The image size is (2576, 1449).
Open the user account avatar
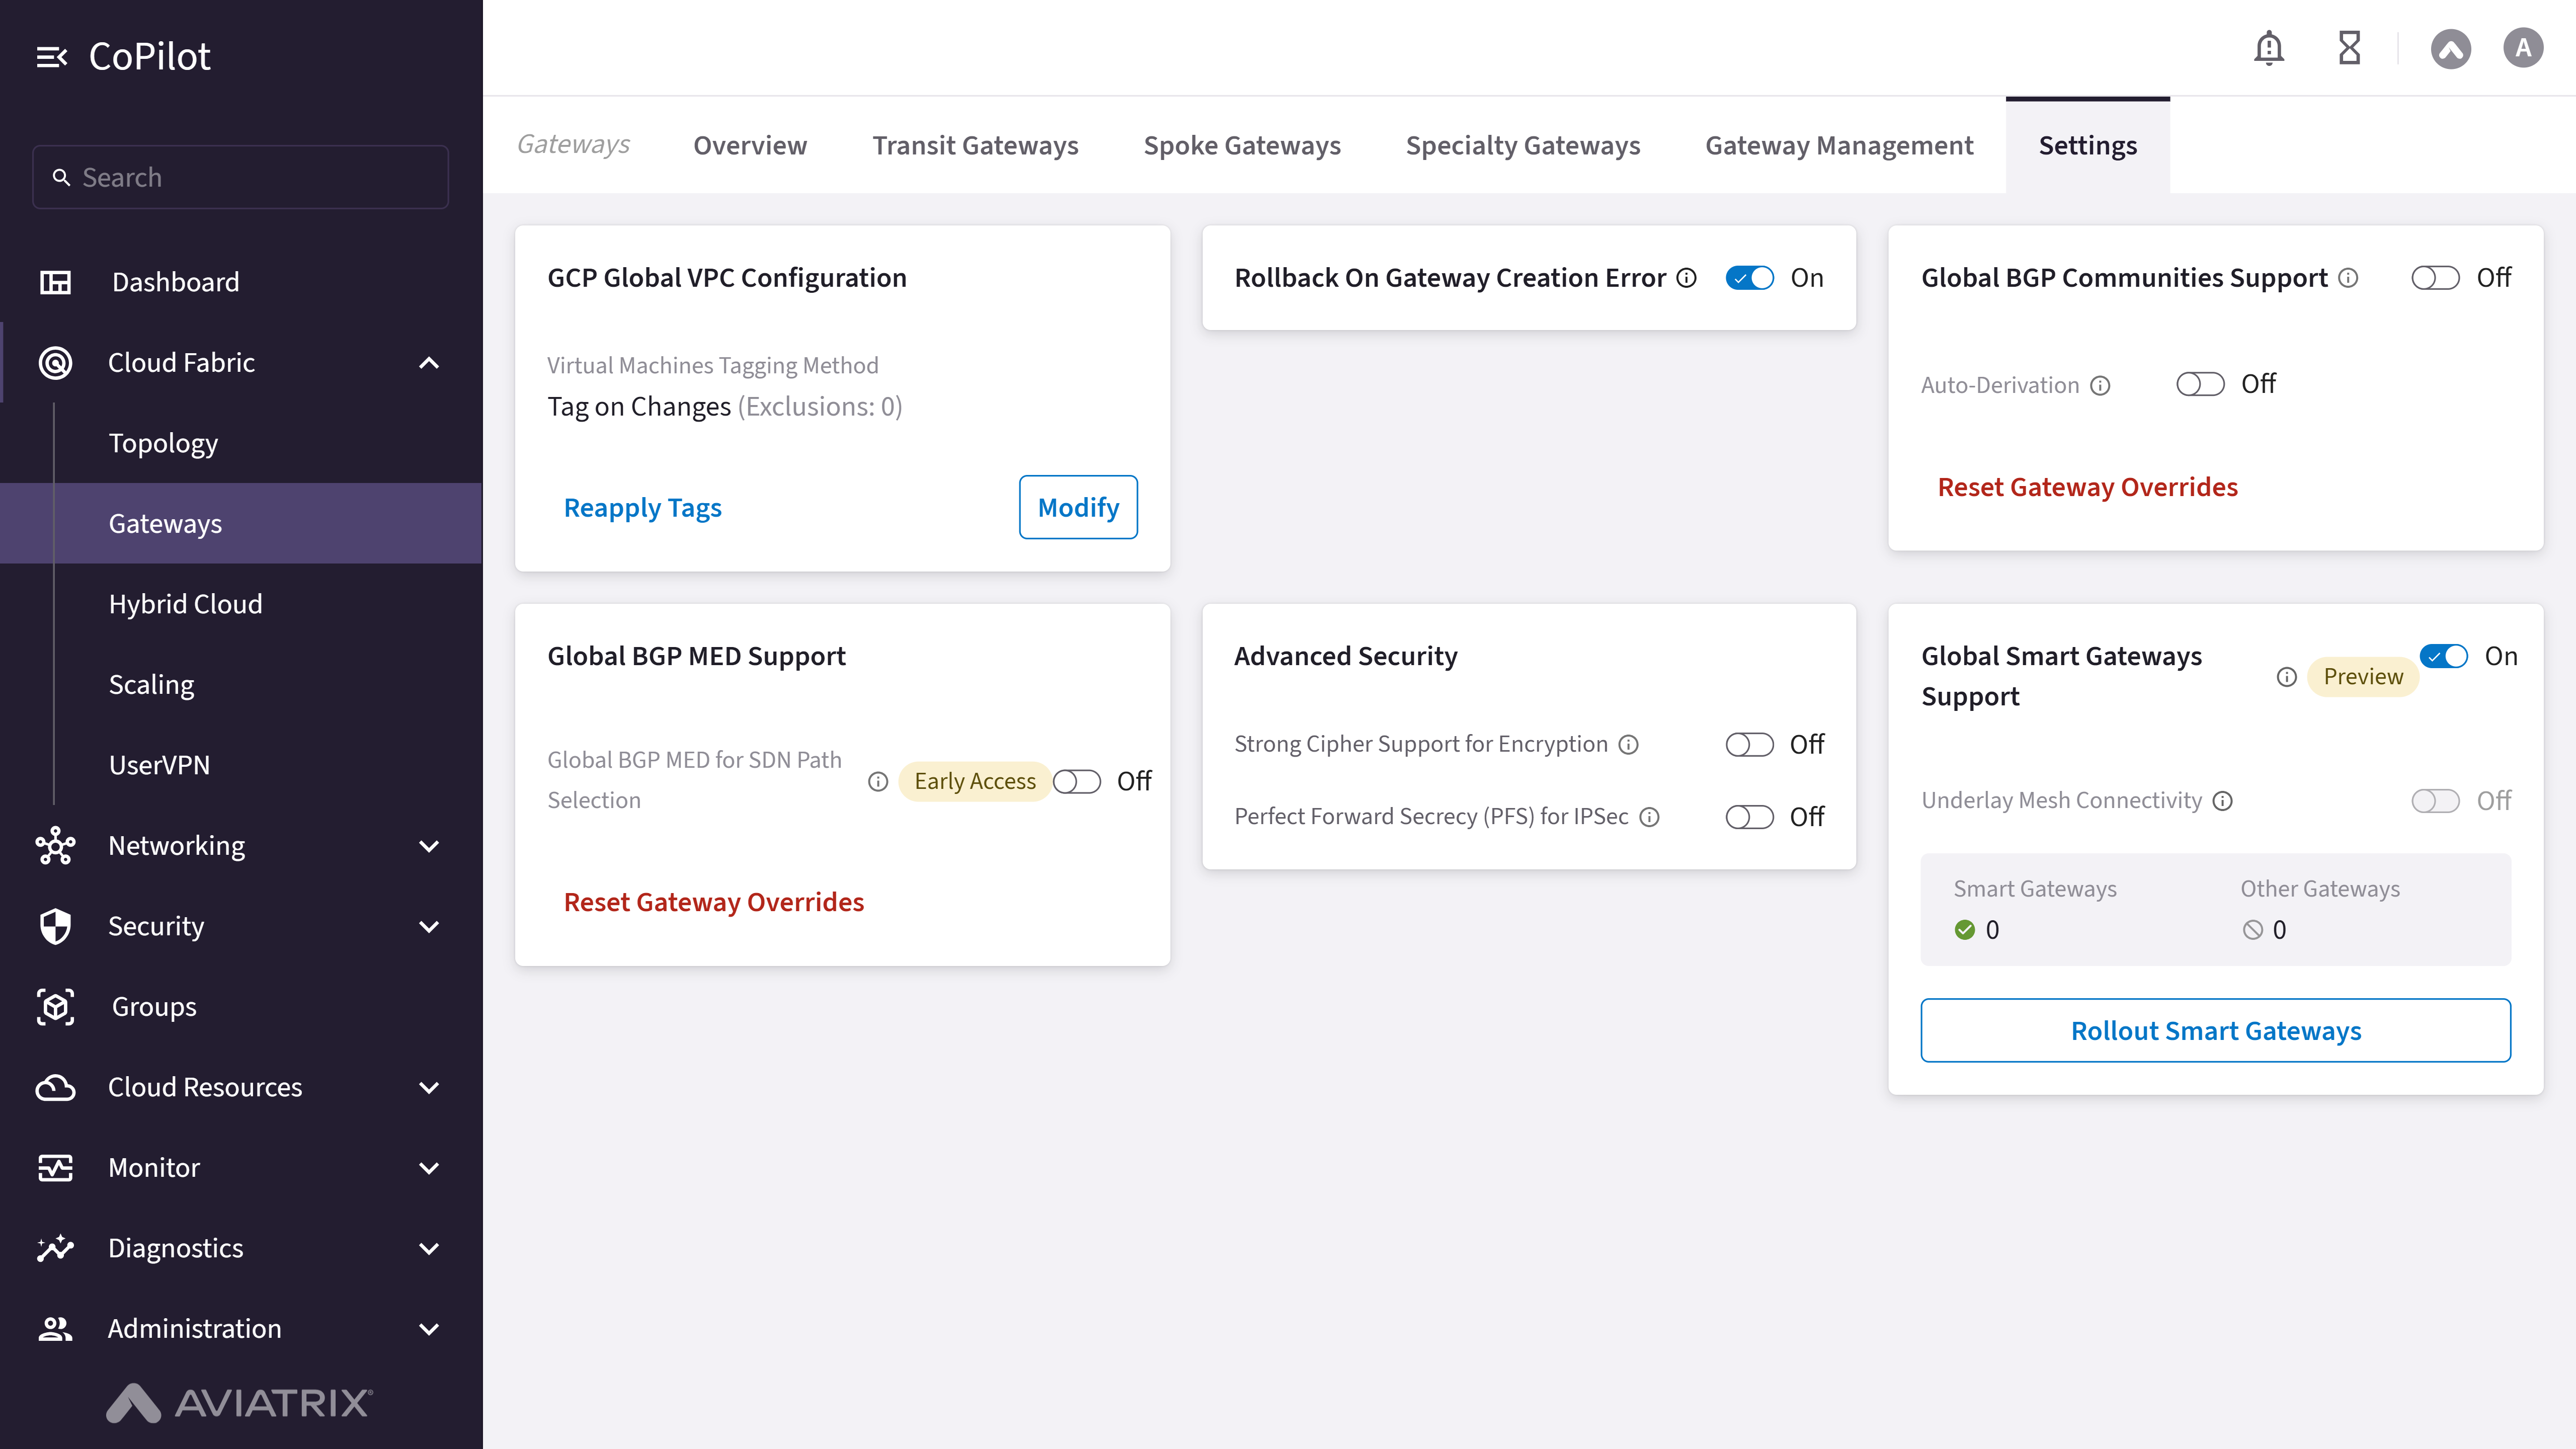point(2523,48)
